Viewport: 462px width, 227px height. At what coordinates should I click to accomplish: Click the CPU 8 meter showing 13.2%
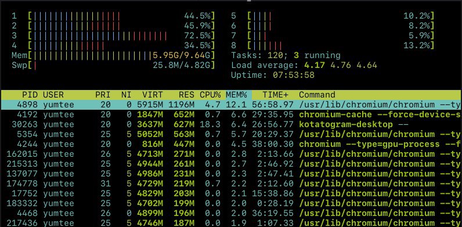(341, 46)
